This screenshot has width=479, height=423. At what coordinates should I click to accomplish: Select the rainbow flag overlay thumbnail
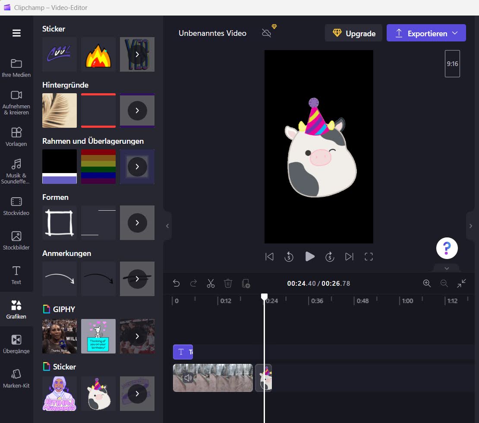click(98, 167)
